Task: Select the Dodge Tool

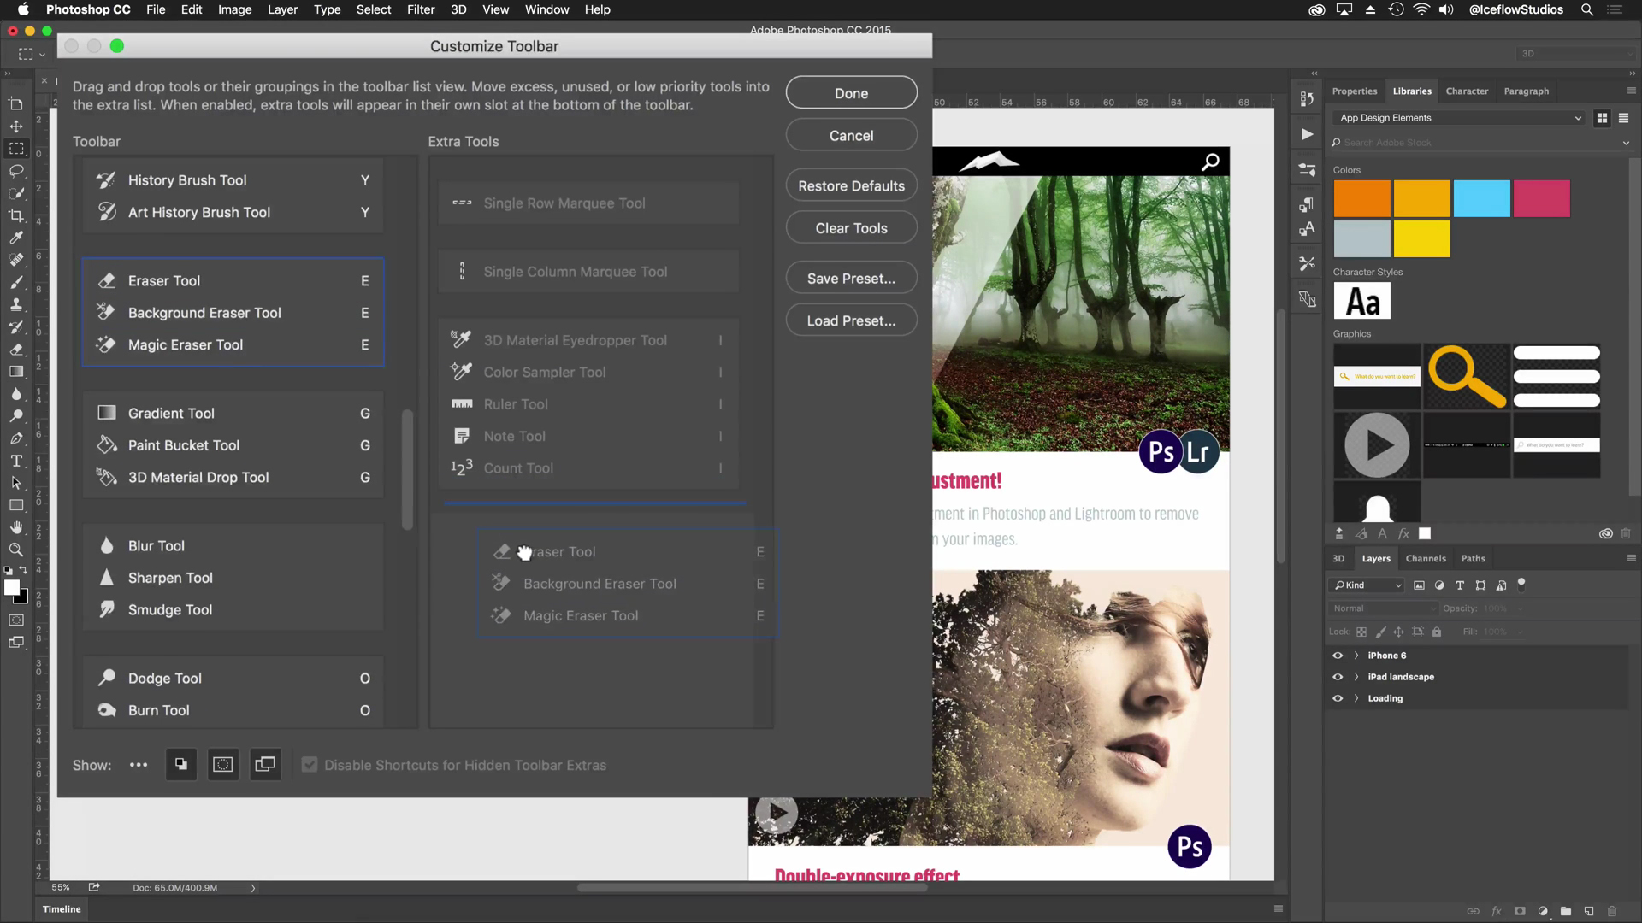Action: pyautogui.click(x=165, y=678)
